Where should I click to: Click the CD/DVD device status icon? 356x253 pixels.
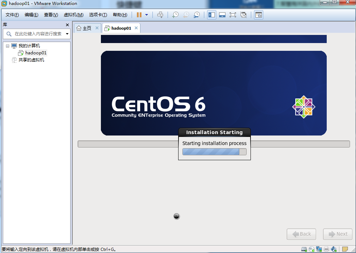pyautogui.click(x=312, y=249)
